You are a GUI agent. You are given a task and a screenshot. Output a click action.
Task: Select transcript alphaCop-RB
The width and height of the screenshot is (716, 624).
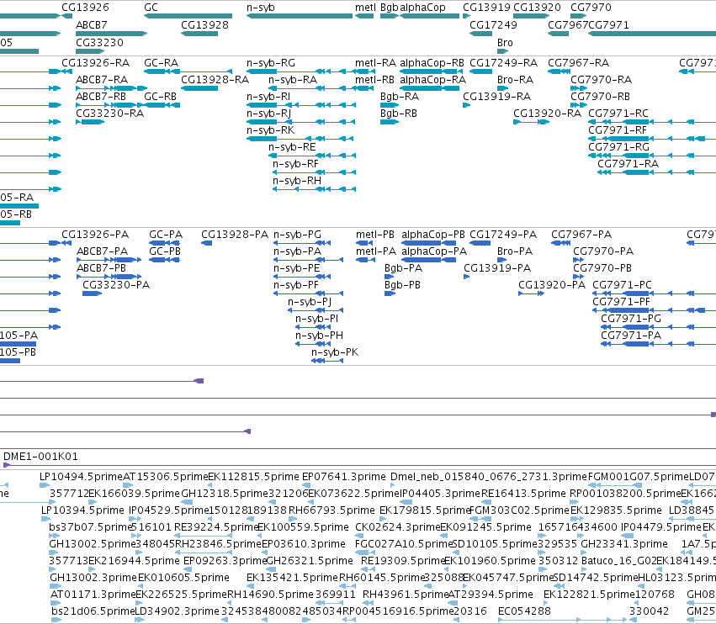(x=432, y=62)
